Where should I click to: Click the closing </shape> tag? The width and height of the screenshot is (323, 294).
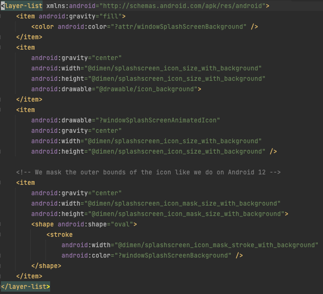click(46, 266)
